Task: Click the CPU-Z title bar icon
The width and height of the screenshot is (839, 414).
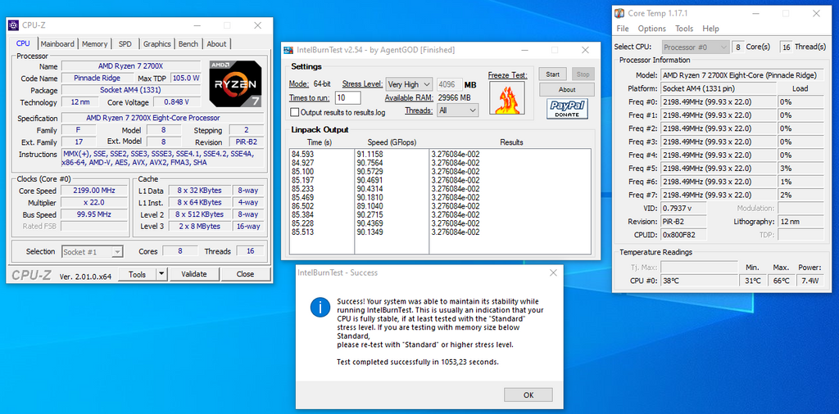Action: point(13,25)
